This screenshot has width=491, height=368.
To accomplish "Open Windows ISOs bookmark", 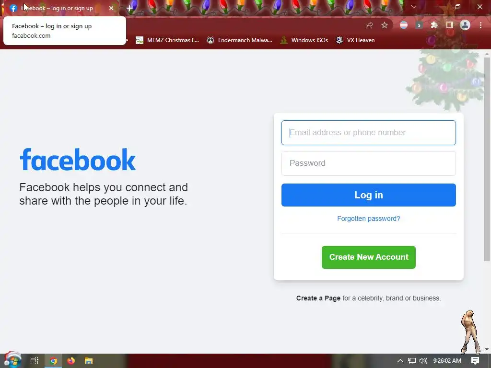I will point(304,40).
